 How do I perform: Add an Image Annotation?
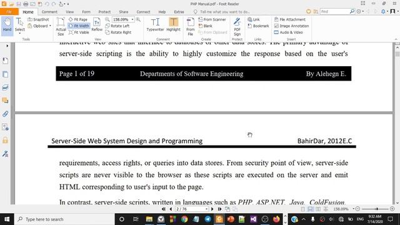coord(292,26)
